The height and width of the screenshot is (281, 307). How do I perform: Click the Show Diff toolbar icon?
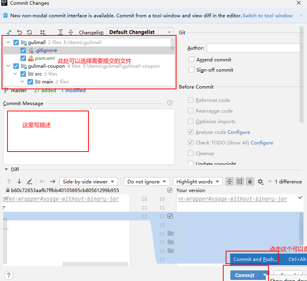pos(9,32)
